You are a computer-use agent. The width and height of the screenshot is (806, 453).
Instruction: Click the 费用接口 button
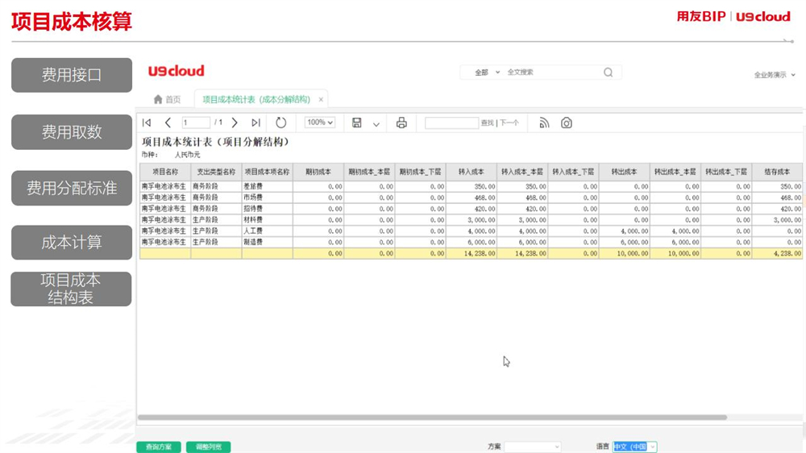tap(72, 75)
